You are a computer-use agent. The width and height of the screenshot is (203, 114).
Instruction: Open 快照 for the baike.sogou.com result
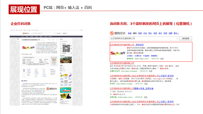[162, 59]
